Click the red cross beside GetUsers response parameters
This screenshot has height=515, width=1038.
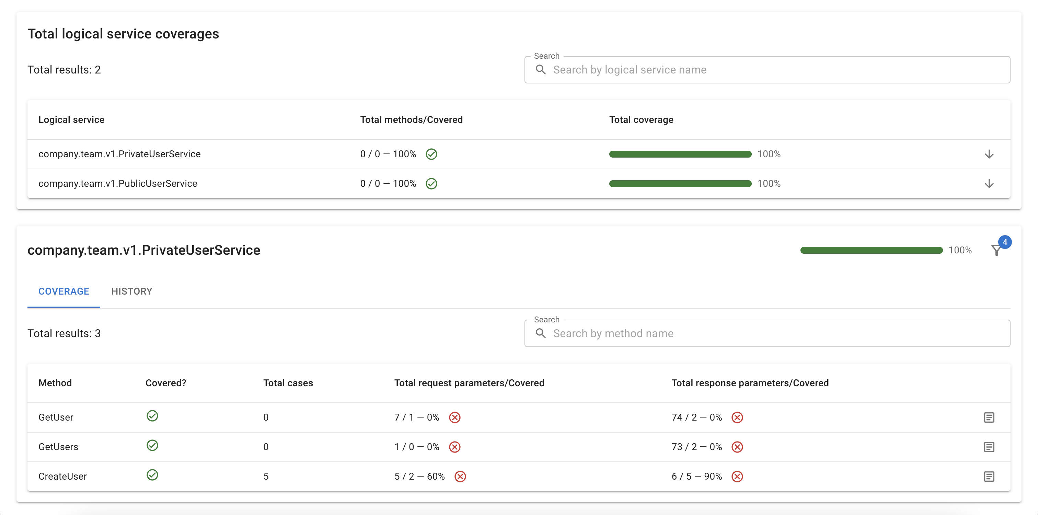coord(737,447)
